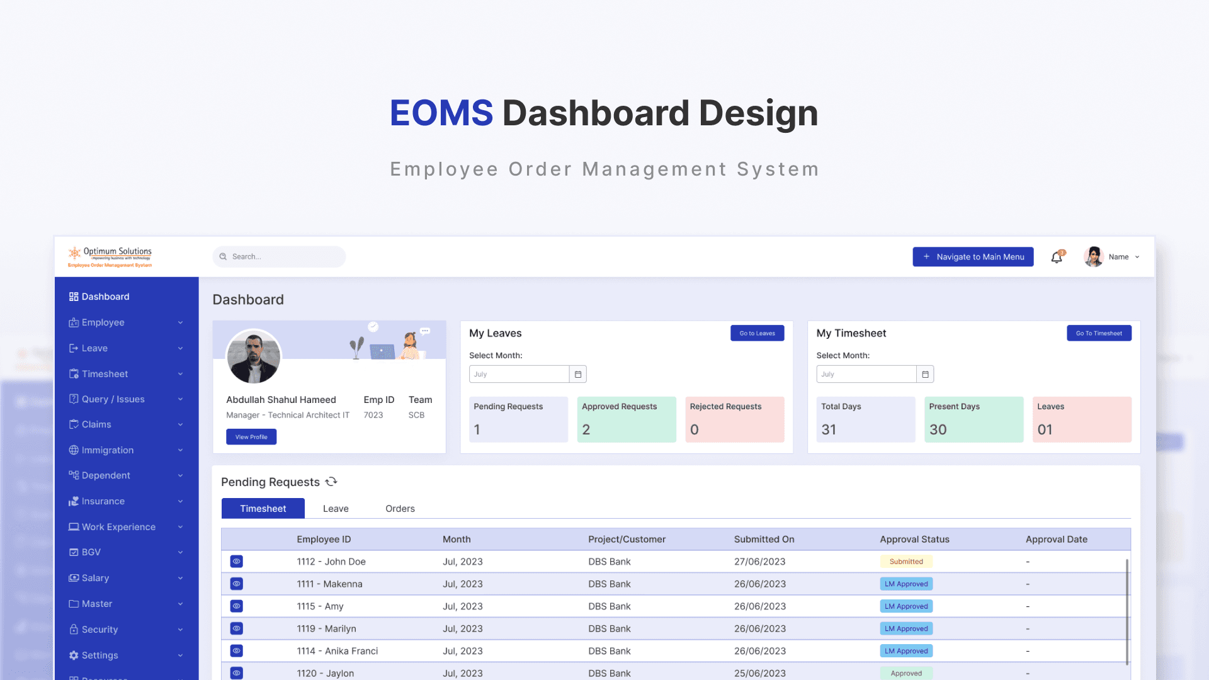Switch to the Orders tab

tap(400, 509)
